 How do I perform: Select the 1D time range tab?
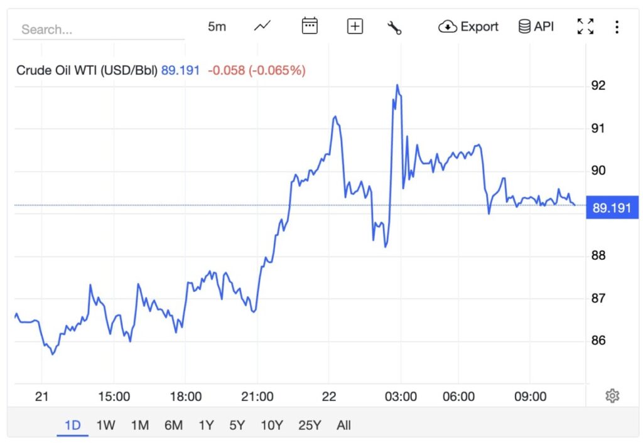coord(73,425)
